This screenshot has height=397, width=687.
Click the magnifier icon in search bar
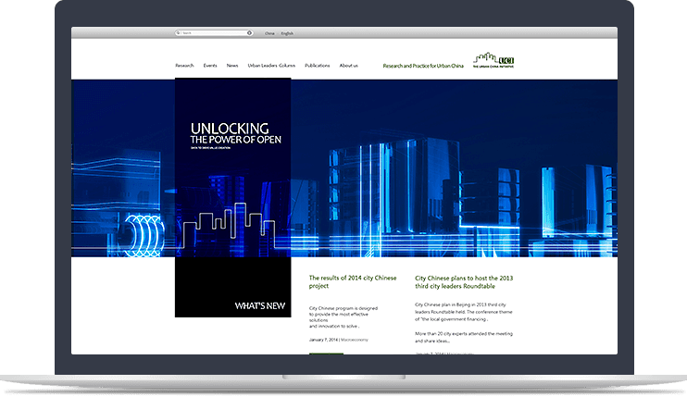pos(179,32)
